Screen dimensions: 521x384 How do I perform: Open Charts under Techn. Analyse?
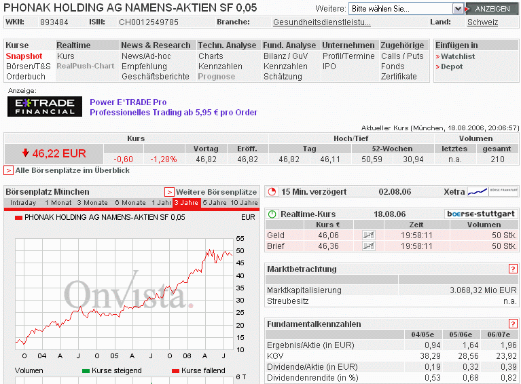pyautogui.click(x=211, y=56)
